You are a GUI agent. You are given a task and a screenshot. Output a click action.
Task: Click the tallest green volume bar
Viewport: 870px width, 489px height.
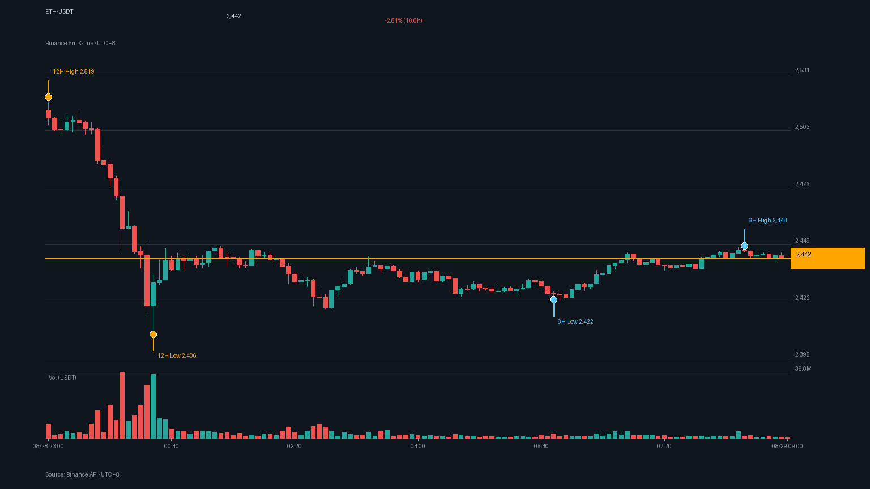(x=153, y=406)
